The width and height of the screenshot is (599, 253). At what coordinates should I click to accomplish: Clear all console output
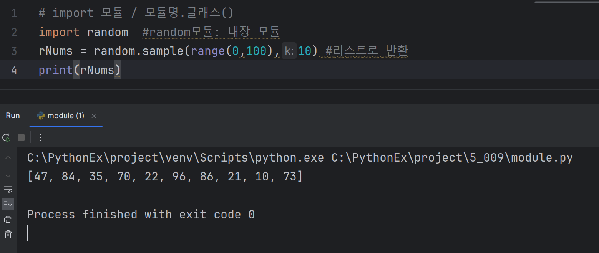tap(8, 234)
